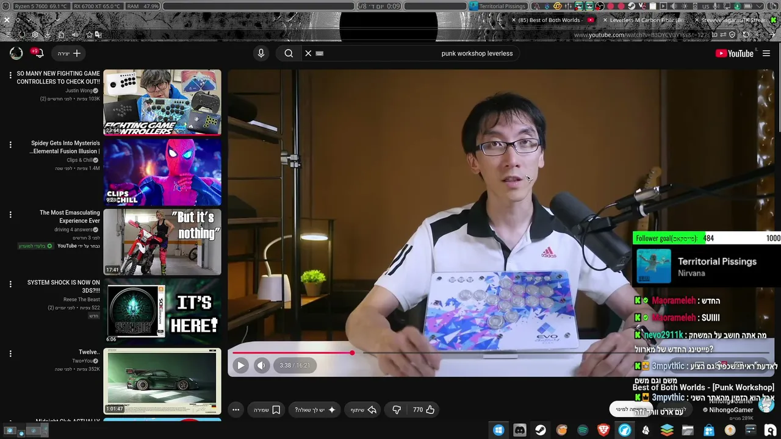The image size is (781, 439).
Task: Switch to Leverless M Carbon Fiber tab
Action: pos(646,20)
